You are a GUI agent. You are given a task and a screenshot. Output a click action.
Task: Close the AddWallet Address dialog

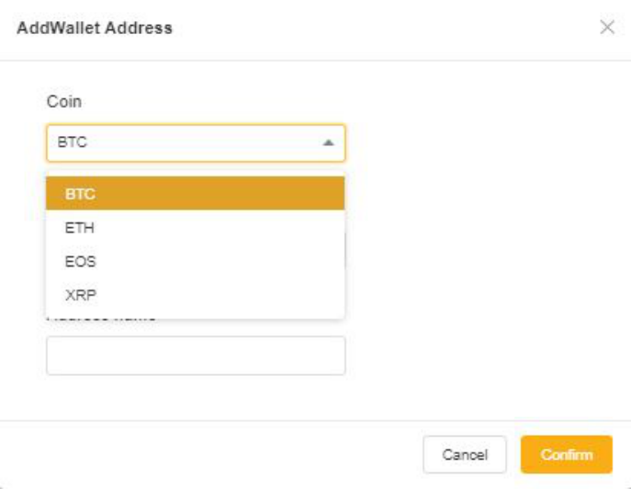click(x=607, y=28)
